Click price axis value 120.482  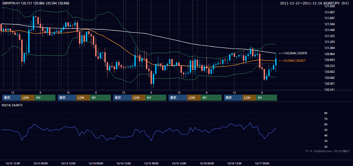pyautogui.click(x=330, y=78)
